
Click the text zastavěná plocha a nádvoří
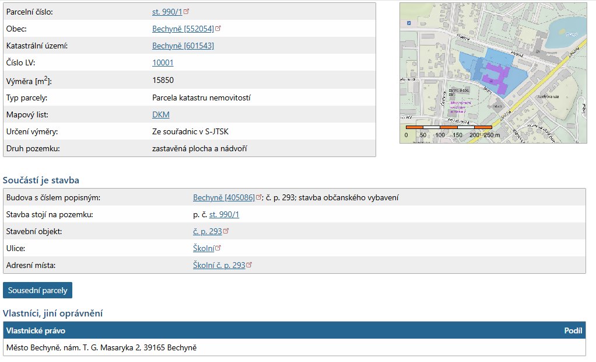pyautogui.click(x=199, y=148)
